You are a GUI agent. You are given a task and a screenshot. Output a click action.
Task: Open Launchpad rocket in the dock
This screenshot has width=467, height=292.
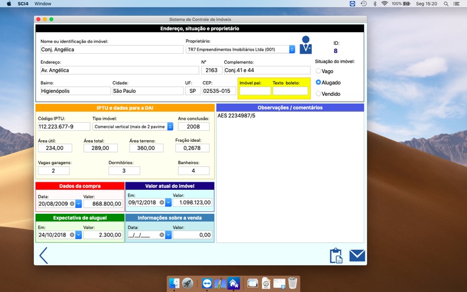click(187, 283)
